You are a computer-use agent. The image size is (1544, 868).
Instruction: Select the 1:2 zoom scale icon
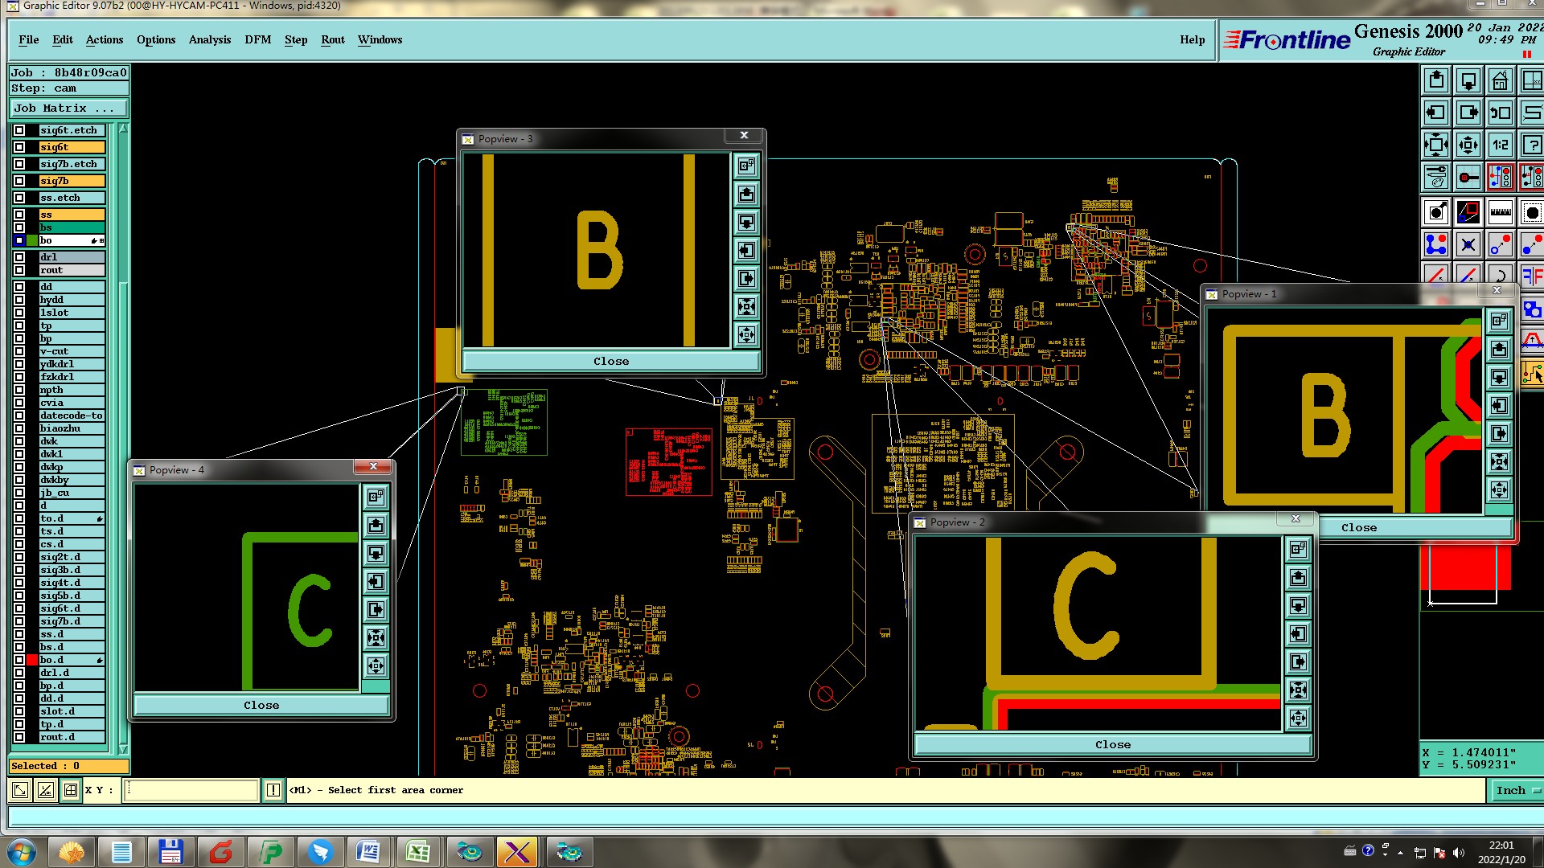click(x=1500, y=145)
